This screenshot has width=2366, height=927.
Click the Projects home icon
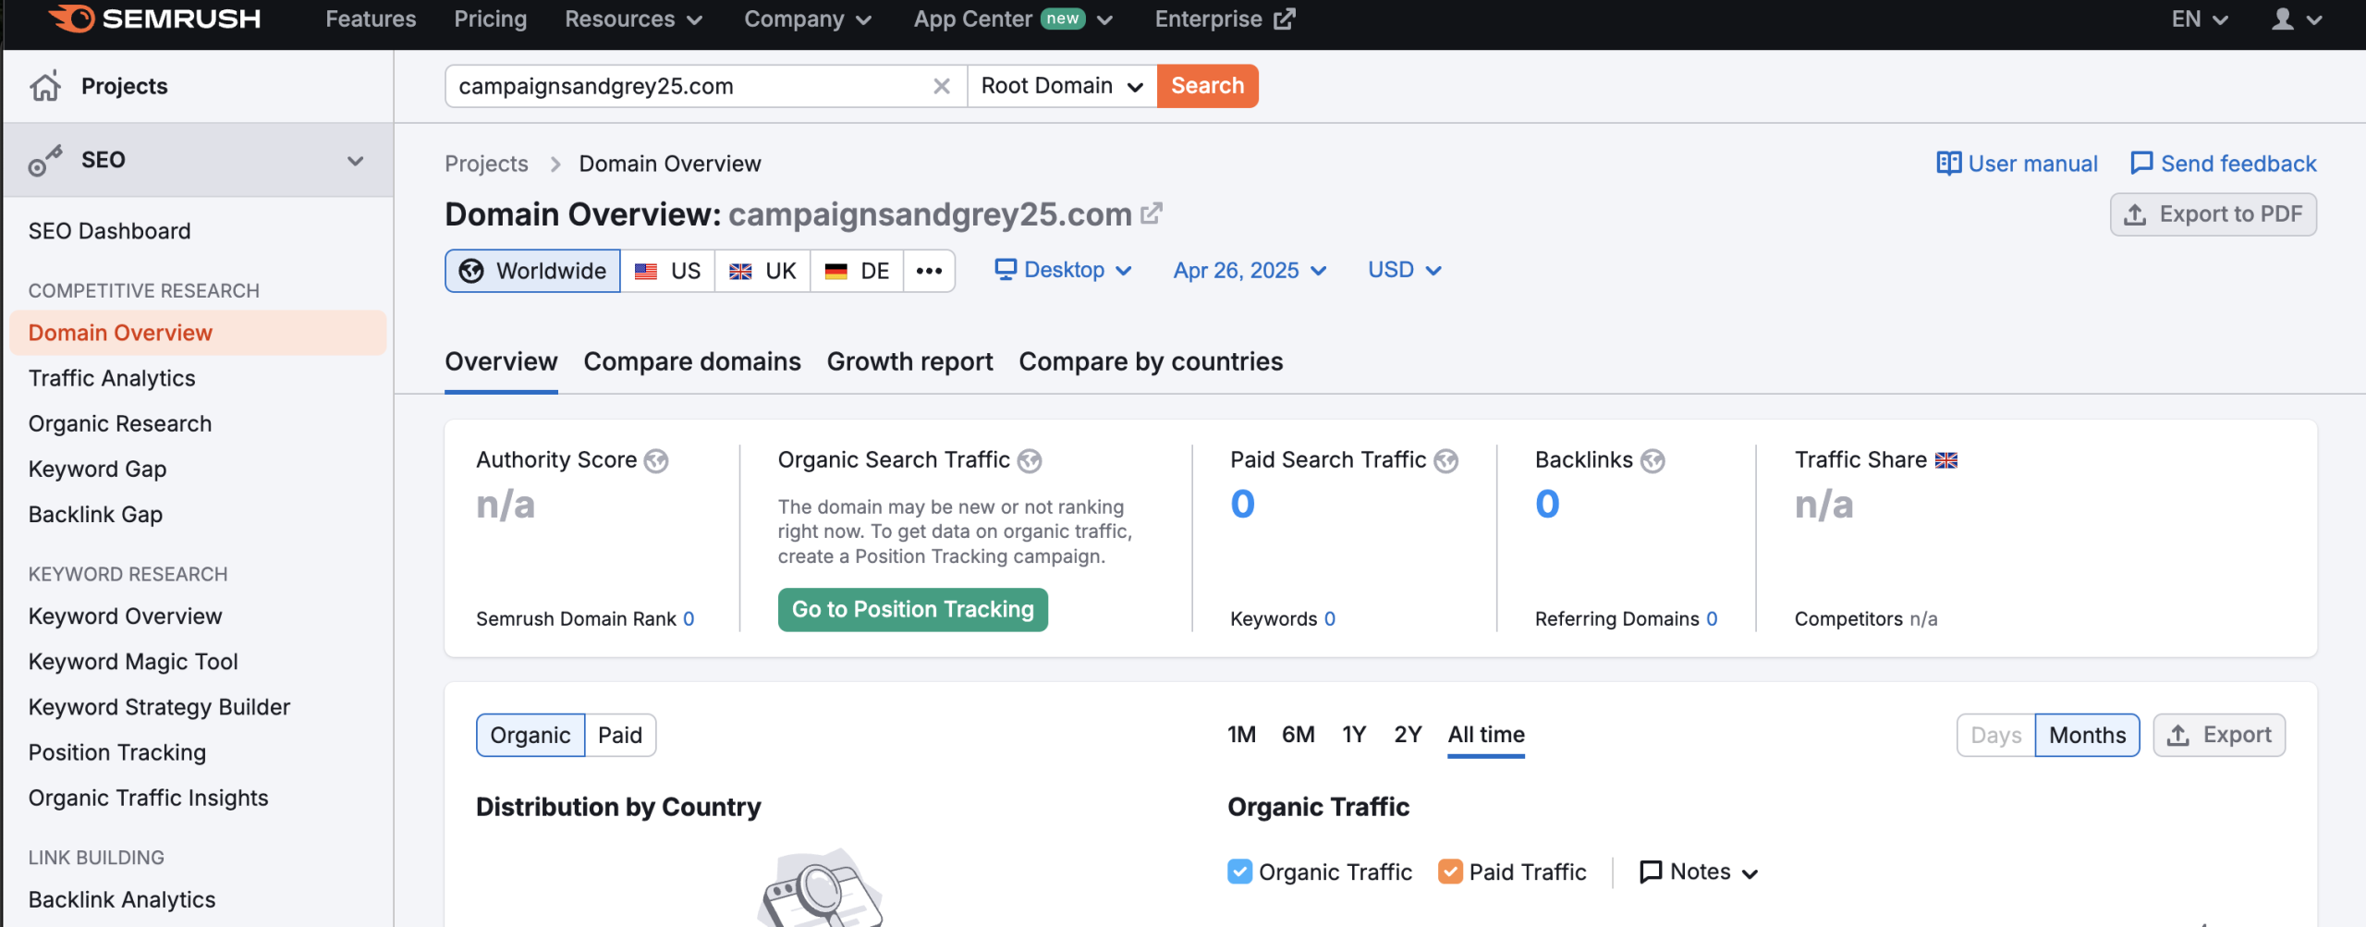(45, 86)
